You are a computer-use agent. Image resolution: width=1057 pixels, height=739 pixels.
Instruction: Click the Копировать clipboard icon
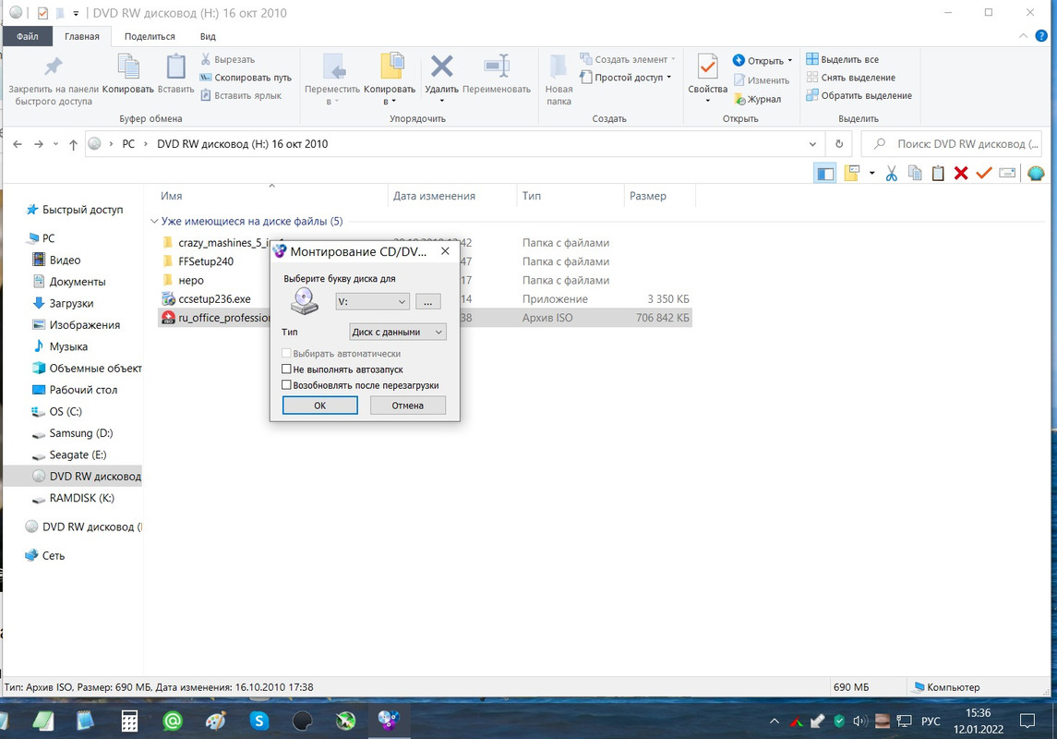(x=128, y=67)
